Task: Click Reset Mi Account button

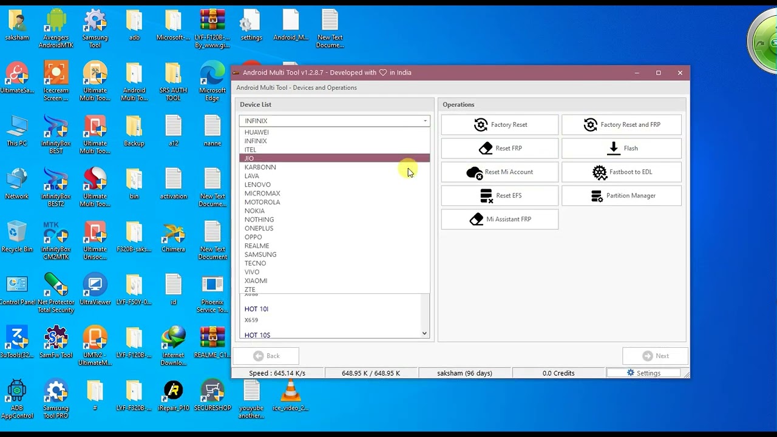Action: (500, 172)
